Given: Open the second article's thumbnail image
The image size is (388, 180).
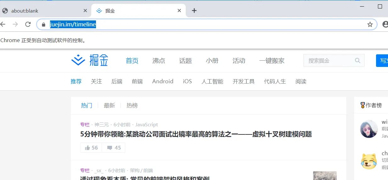Looking at the screenshot, I should pyautogui.click(x=325, y=176).
